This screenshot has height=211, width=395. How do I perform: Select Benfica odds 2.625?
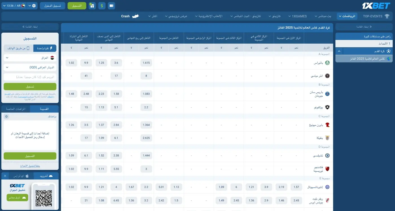(x=146, y=138)
